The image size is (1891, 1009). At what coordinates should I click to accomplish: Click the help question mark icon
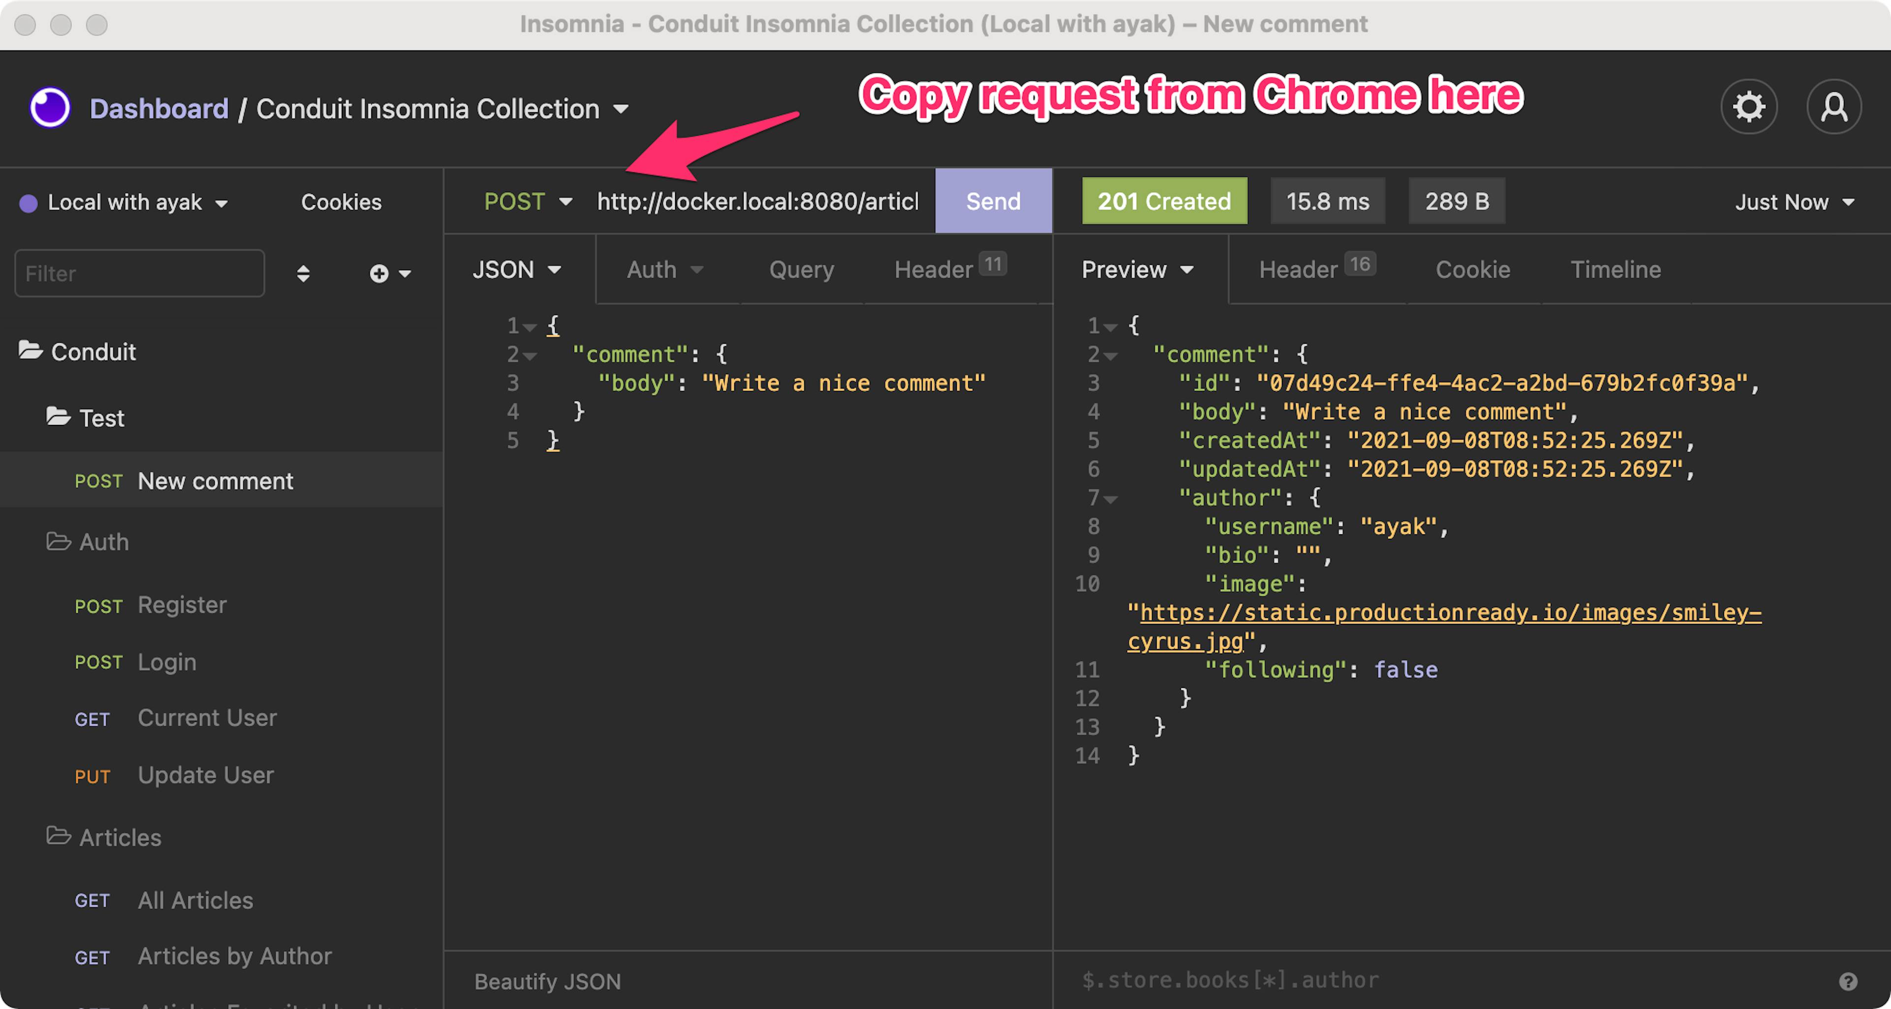(x=1848, y=981)
